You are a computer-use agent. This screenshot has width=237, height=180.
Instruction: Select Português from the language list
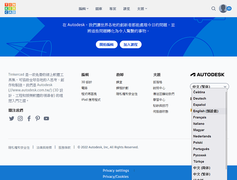pos(209,149)
